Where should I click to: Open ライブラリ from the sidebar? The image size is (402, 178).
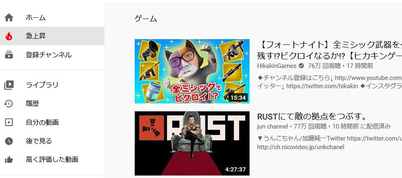[x=52, y=85]
